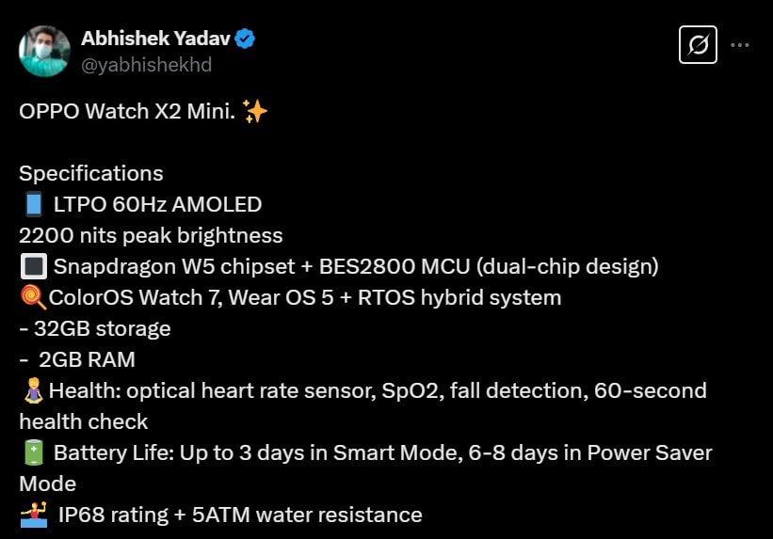Screen dimensions: 773x539
Task: Click the lollipop emoji before ColorOS
Action: [32, 298]
